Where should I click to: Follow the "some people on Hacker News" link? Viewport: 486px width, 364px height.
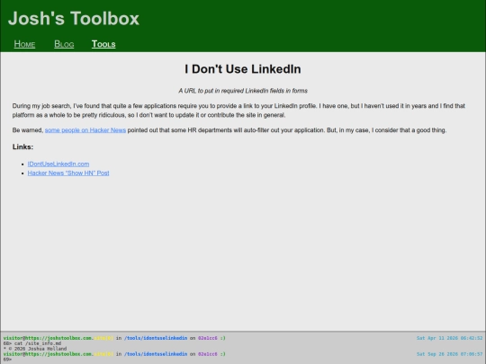pos(85,130)
